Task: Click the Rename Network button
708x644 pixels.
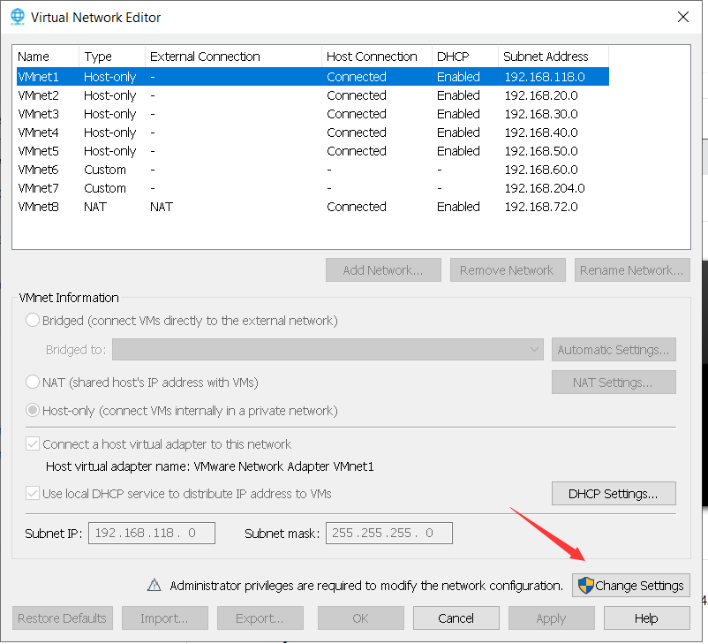Action: tap(631, 269)
